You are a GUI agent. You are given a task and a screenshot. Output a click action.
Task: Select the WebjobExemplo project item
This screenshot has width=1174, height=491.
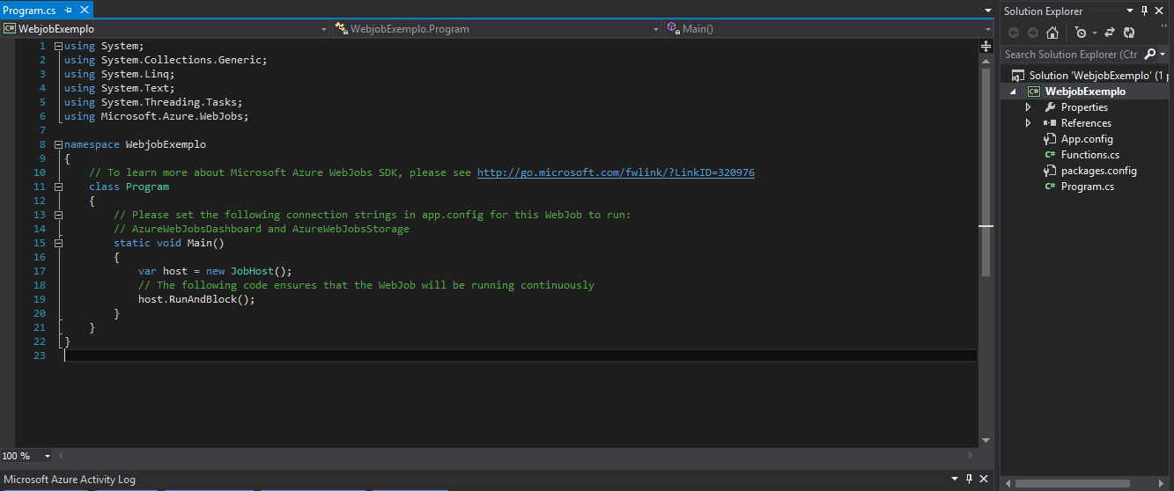(x=1085, y=92)
